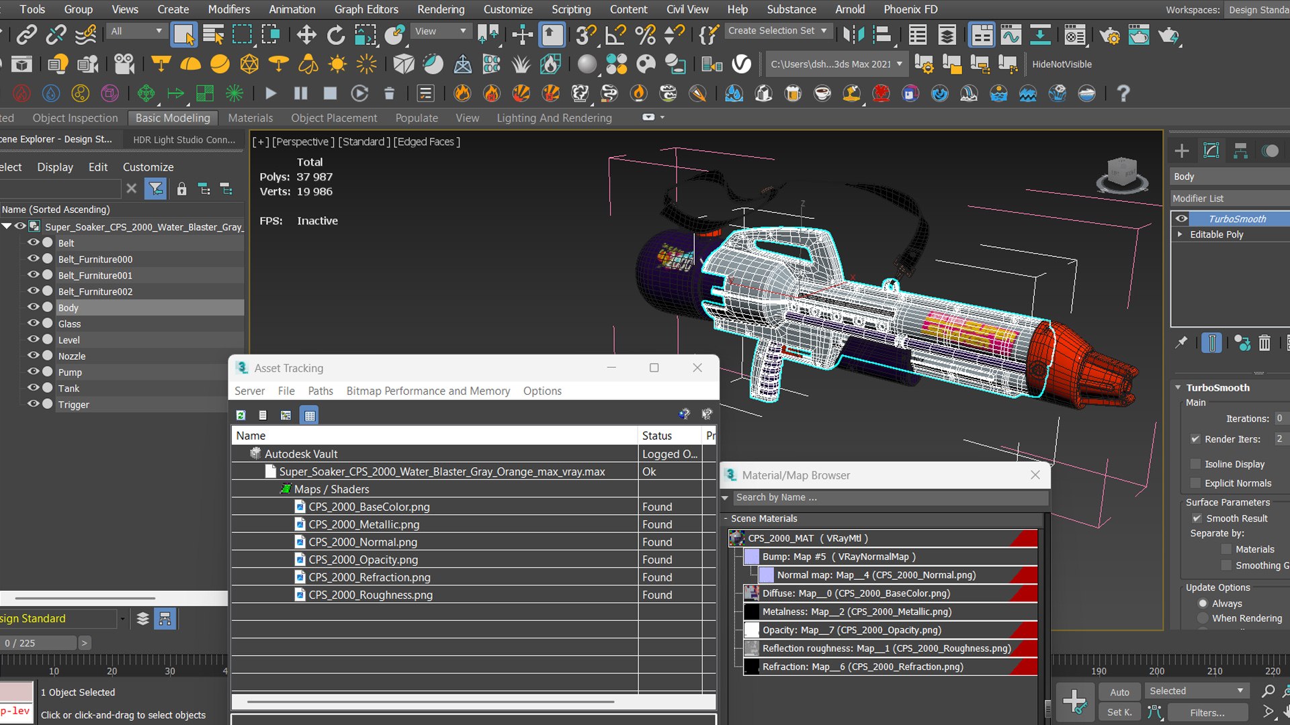Refresh the Asset Tracking list
1290x725 pixels.
[241, 416]
